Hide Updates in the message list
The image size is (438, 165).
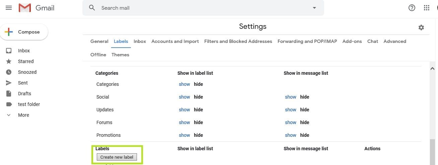pos(305,110)
